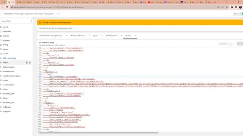Switch to contact-form-cart-page.liquid tab

pyautogui.click(x=50, y=36)
